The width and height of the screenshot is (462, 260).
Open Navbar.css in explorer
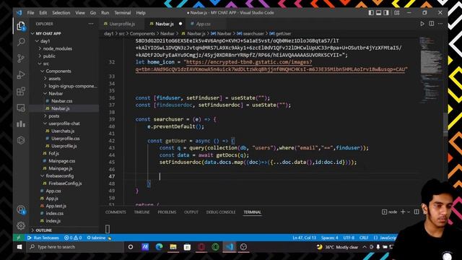pyautogui.click(x=64, y=101)
